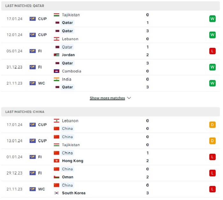Click the Hong Kong flag icon
223x200 pixels.
[x=56, y=161]
